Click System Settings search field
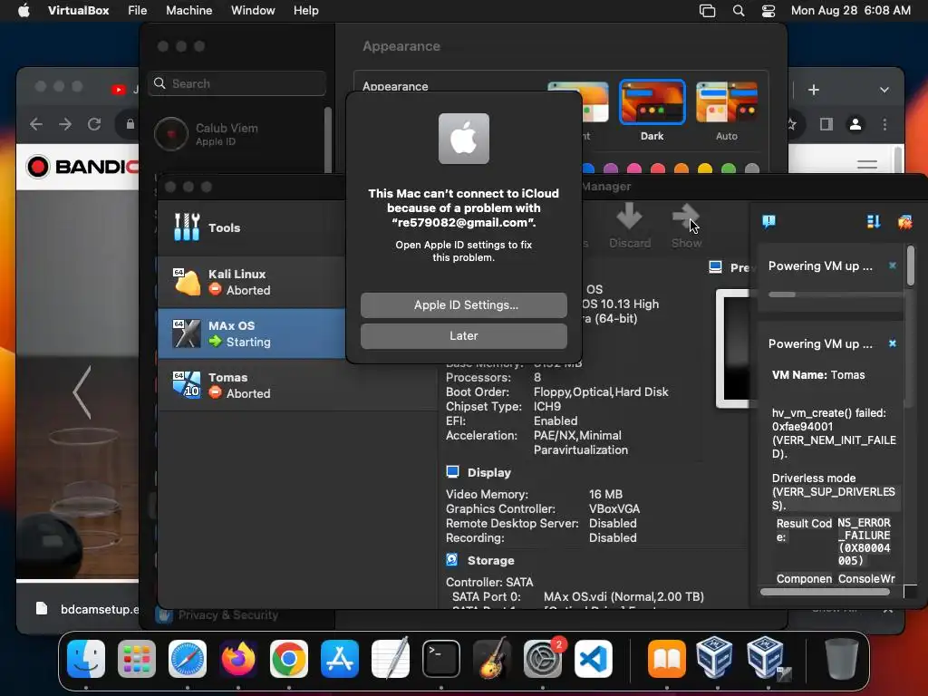928x696 pixels. (x=237, y=83)
